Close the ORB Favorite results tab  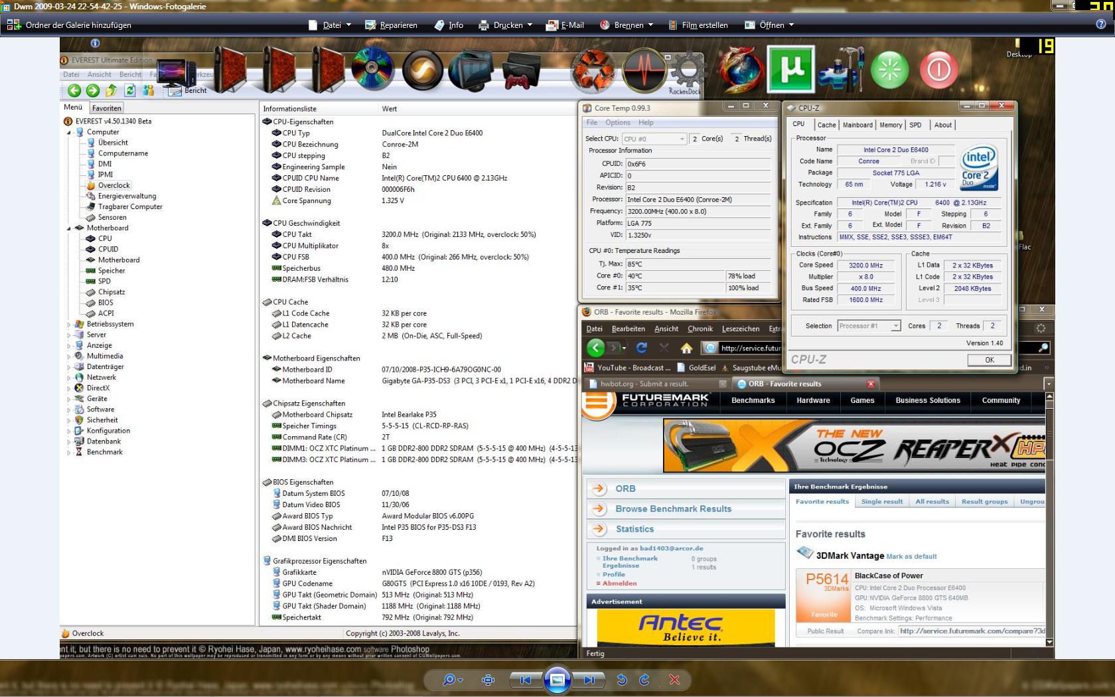pyautogui.click(x=871, y=384)
